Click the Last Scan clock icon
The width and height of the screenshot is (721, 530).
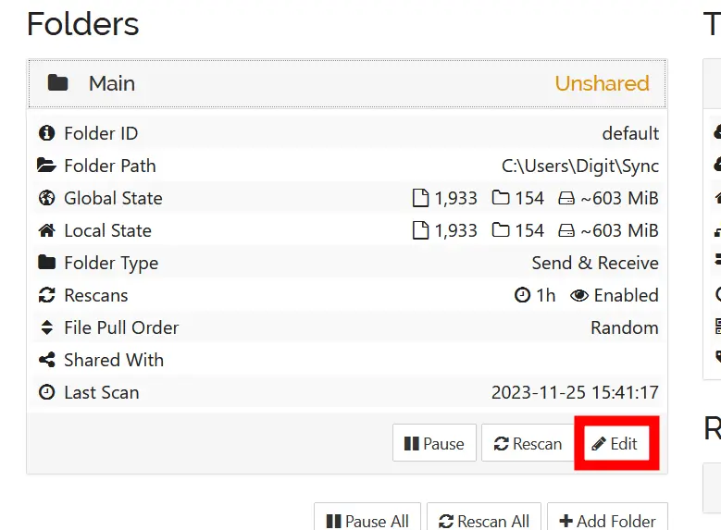[x=46, y=393]
